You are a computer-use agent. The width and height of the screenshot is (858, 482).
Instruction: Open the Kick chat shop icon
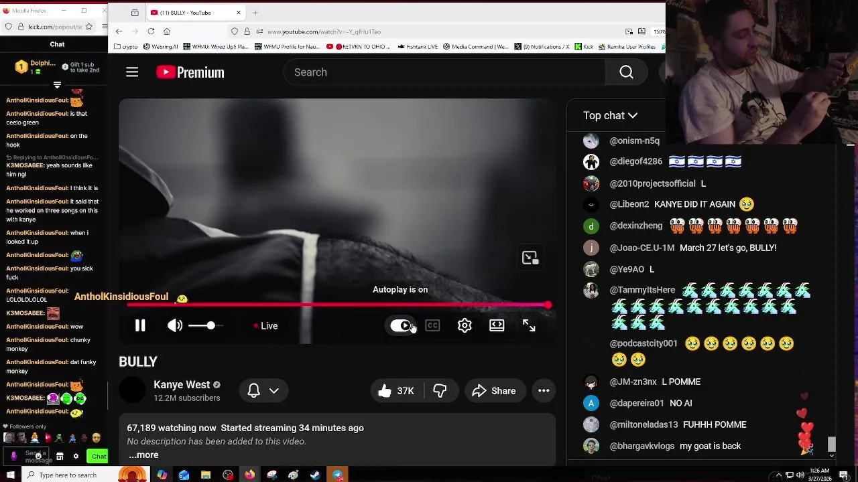pos(60,457)
